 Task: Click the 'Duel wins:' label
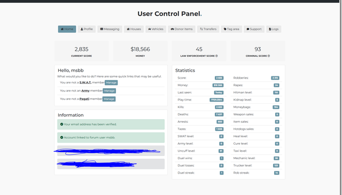coord(185,158)
